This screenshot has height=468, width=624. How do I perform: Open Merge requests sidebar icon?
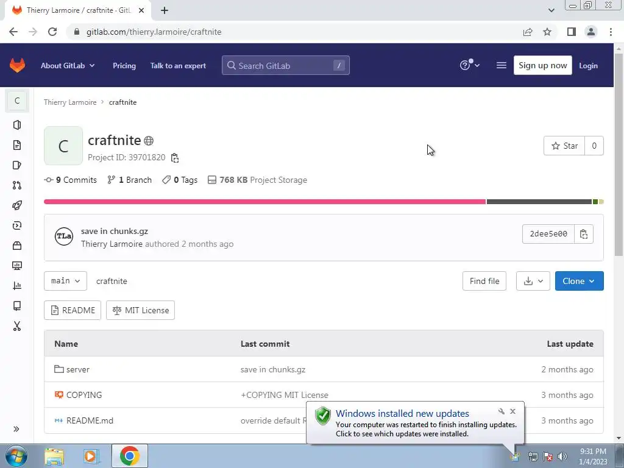coord(16,185)
